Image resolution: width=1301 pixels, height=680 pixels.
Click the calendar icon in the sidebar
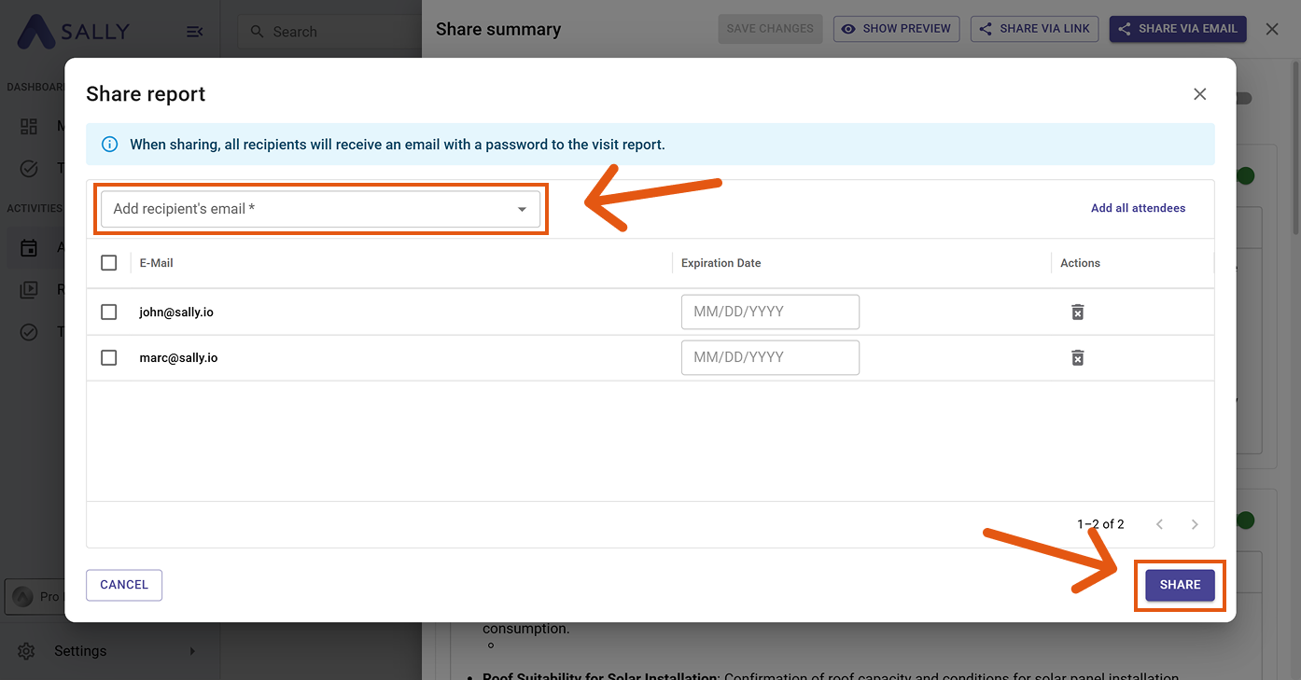click(29, 248)
